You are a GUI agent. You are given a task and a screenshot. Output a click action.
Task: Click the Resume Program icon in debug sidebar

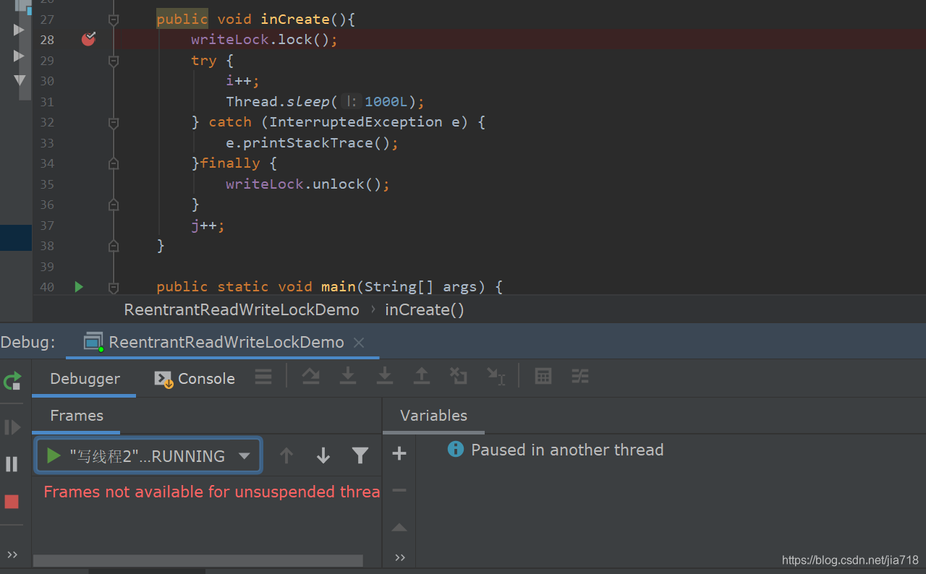pos(12,427)
